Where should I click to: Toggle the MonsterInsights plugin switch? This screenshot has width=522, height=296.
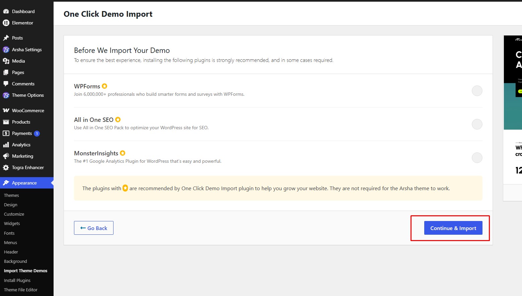tap(477, 158)
